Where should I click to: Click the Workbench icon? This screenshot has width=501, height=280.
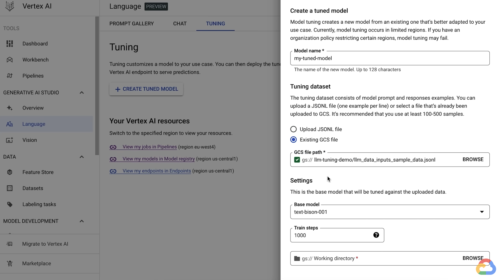point(10,60)
